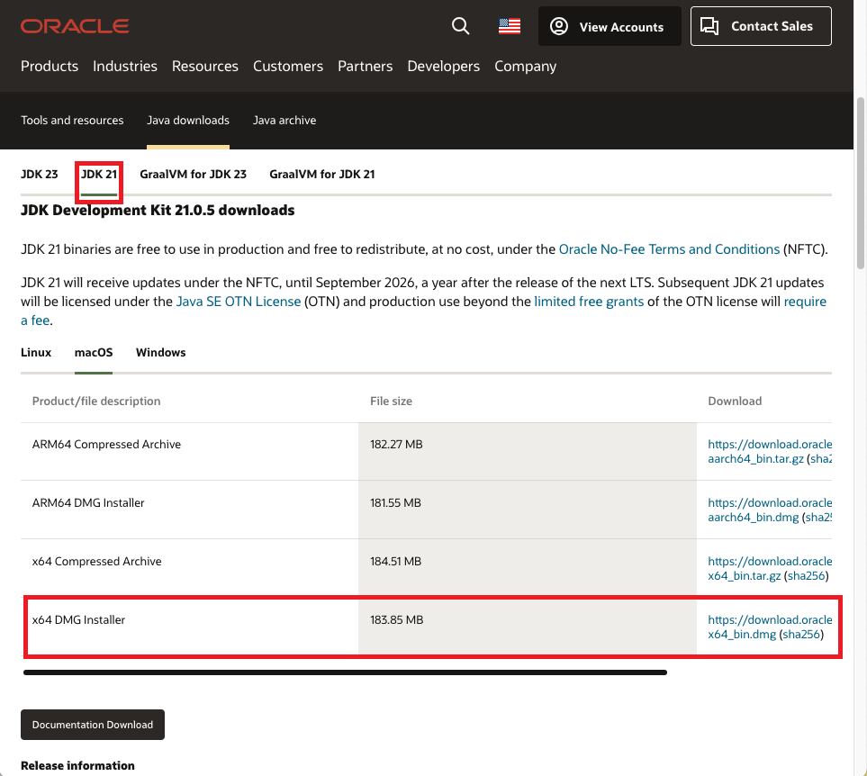This screenshot has width=867, height=776.
Task: Click the "184.51 MB" file size cell
Action: pyautogui.click(x=528, y=568)
